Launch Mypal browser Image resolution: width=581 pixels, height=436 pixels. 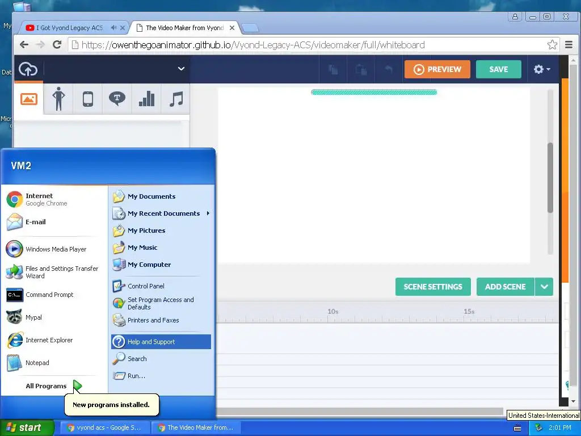[x=54, y=317]
